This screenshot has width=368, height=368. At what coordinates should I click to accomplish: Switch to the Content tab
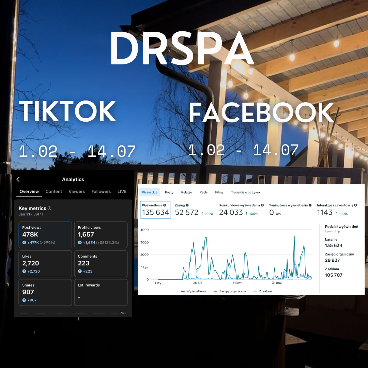tap(54, 191)
